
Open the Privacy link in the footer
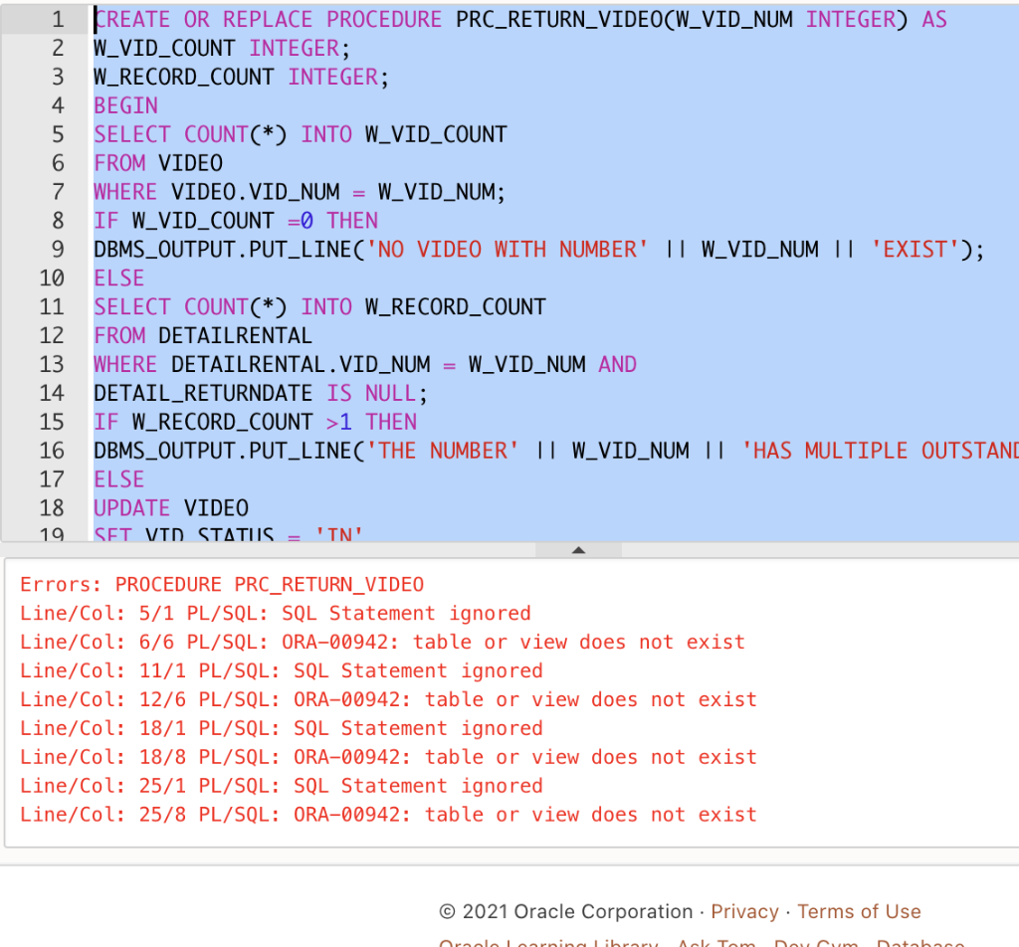coord(744,911)
